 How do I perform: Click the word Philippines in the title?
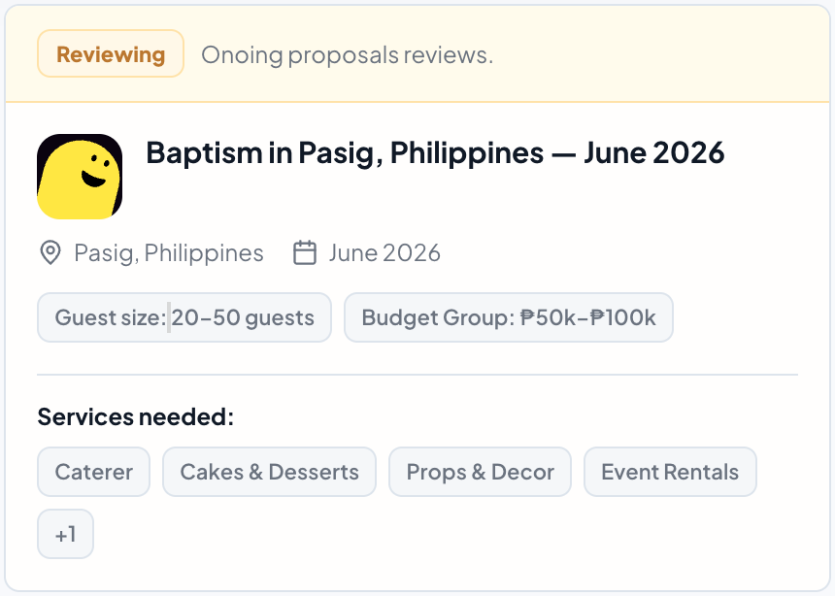[x=467, y=153]
